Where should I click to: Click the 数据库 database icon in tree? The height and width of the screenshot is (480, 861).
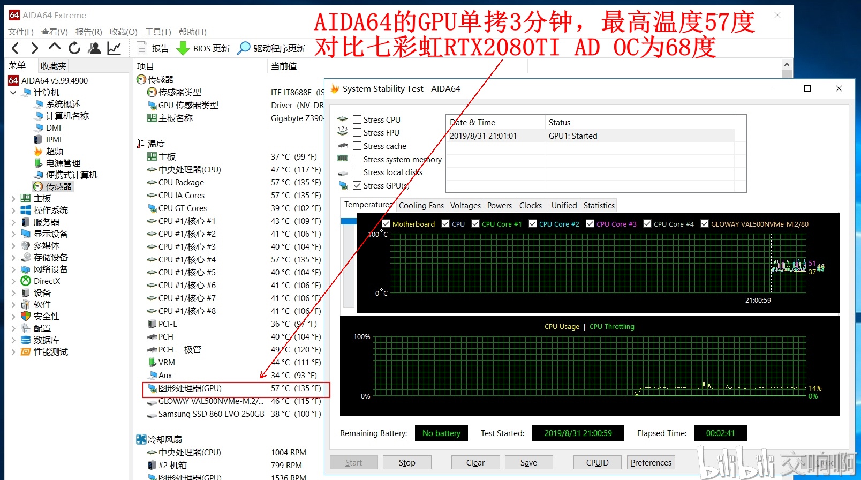[x=25, y=340]
